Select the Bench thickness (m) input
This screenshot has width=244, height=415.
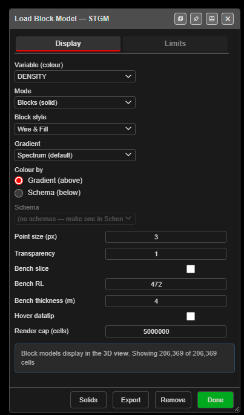[166, 301]
